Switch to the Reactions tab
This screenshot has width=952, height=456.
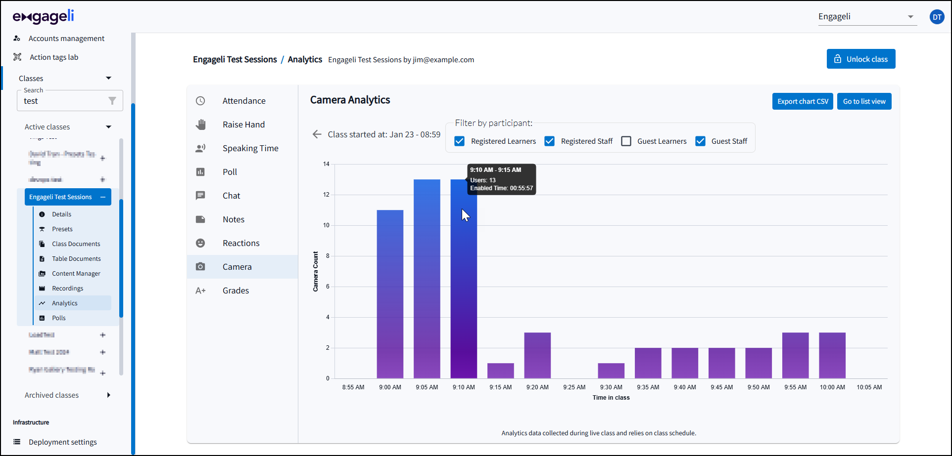click(x=242, y=243)
